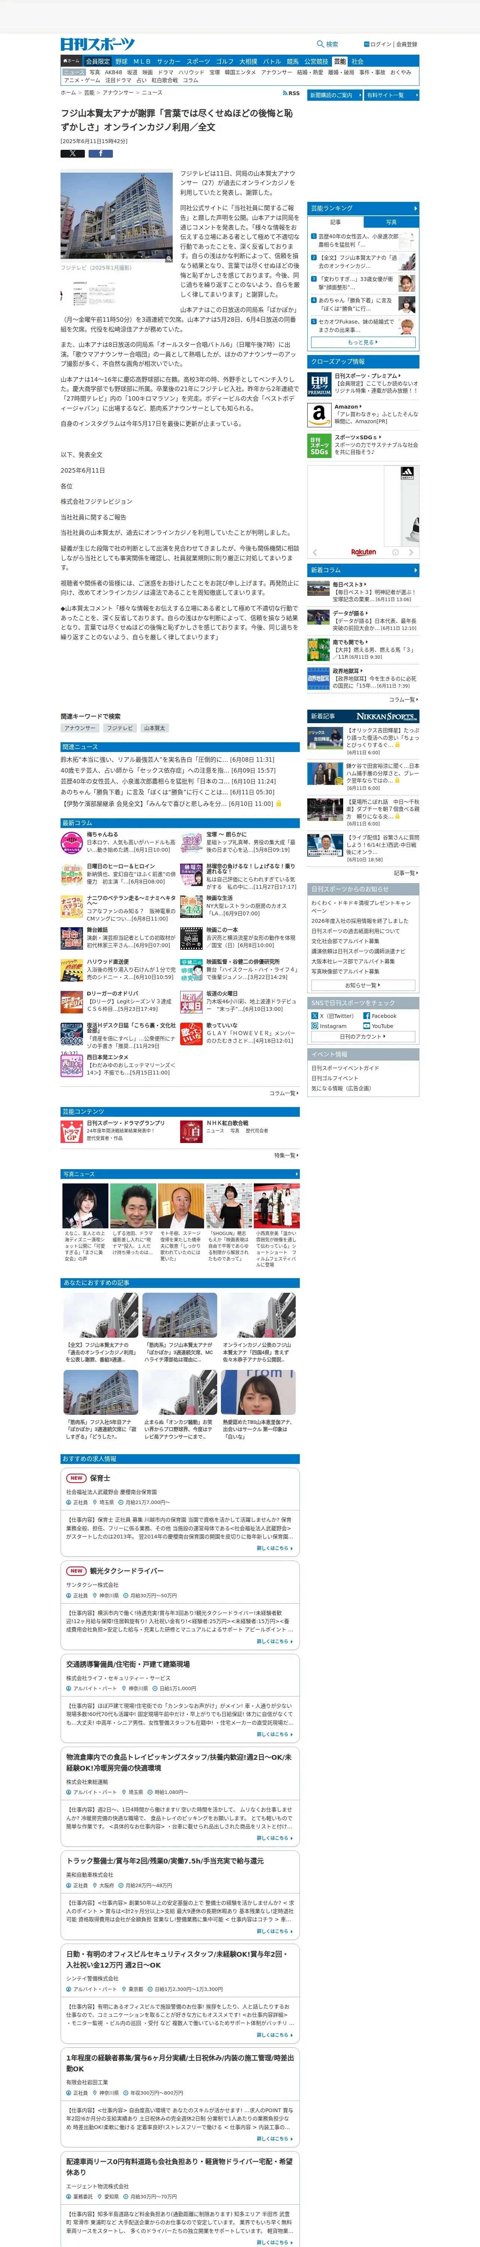Open the 梅ちゃんねる column icon
The width and height of the screenshot is (480, 2247).
click(x=71, y=843)
